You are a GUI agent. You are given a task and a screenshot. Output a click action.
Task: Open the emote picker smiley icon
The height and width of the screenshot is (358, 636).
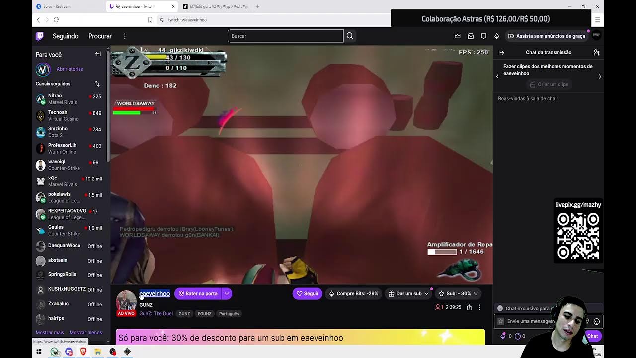point(596,321)
